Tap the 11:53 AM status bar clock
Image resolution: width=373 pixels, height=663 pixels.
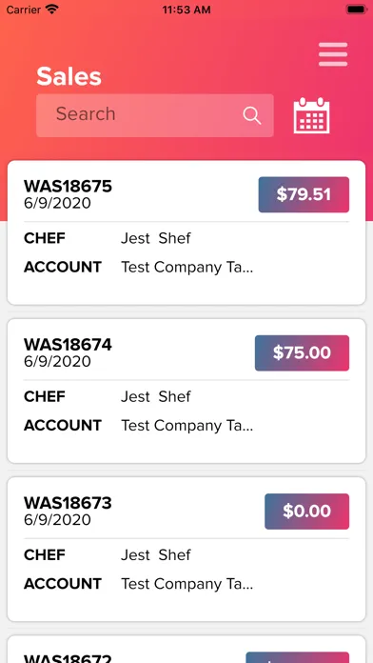click(186, 10)
